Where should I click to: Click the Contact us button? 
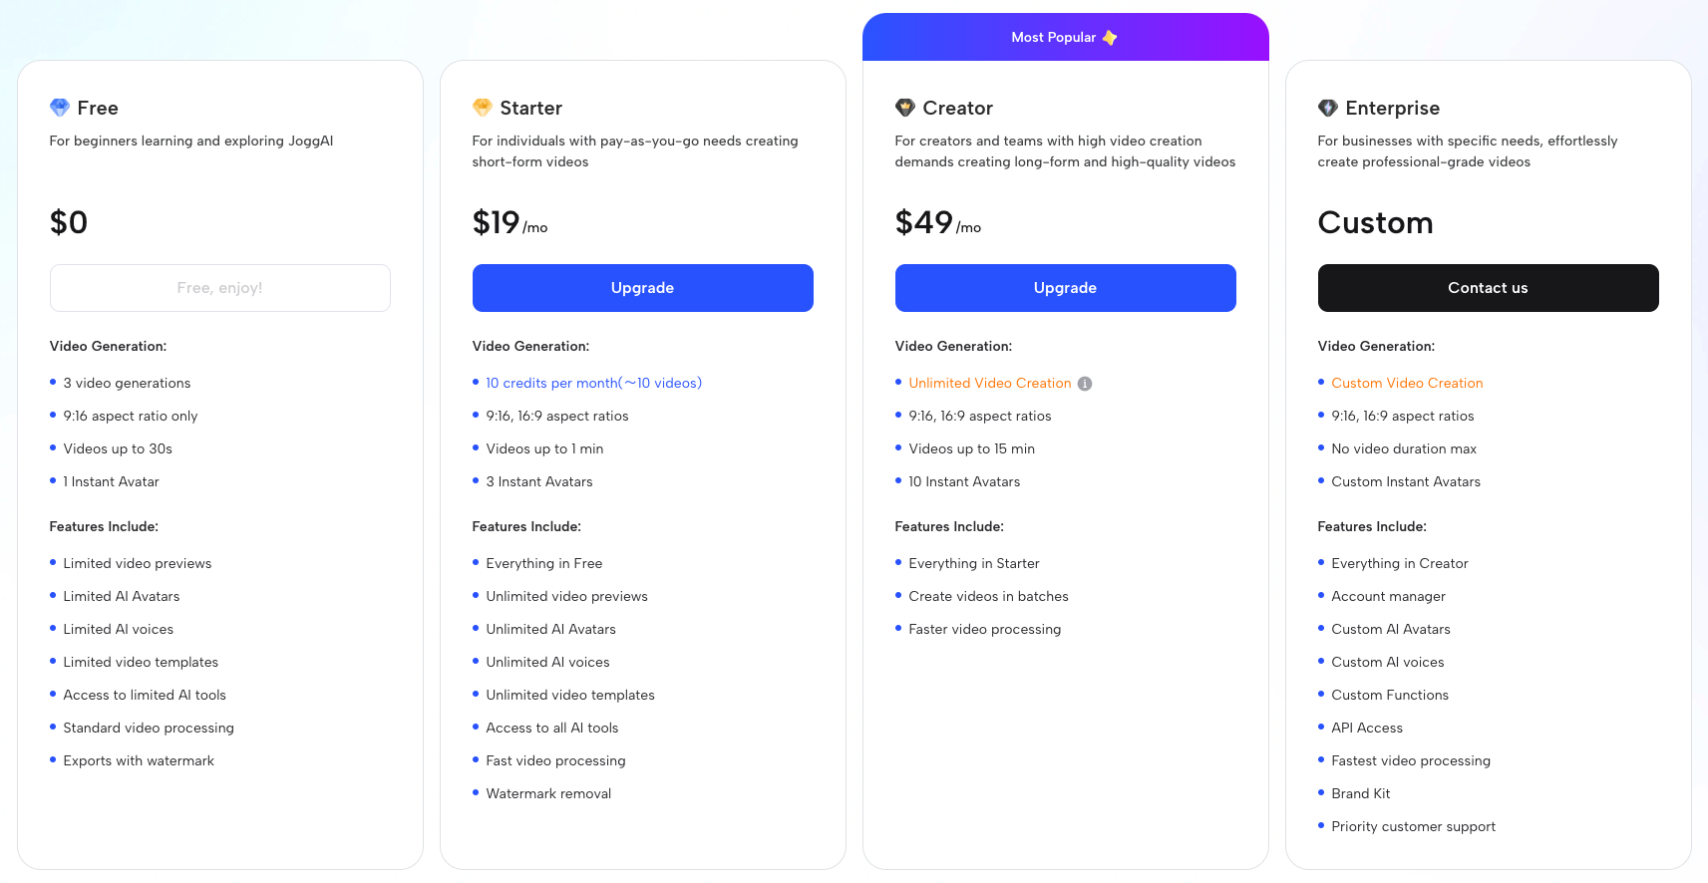pyautogui.click(x=1488, y=288)
